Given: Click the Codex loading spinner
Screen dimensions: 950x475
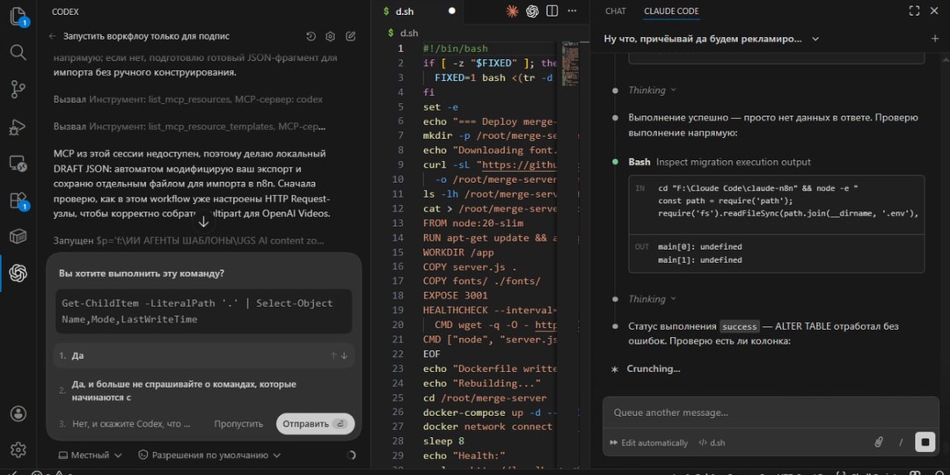Looking at the screenshot, I should pos(351,455).
